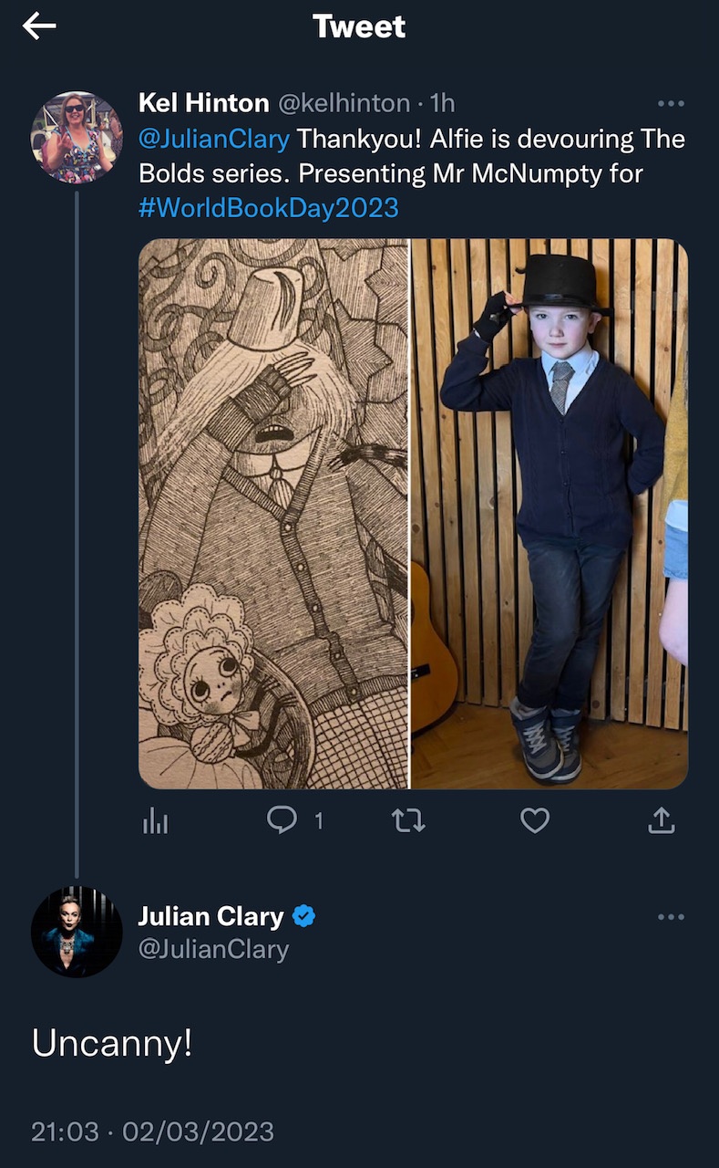Open the photo of boy in top hat

550,514
